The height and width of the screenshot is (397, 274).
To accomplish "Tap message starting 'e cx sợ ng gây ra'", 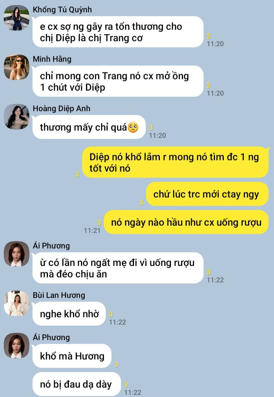I will click(118, 32).
